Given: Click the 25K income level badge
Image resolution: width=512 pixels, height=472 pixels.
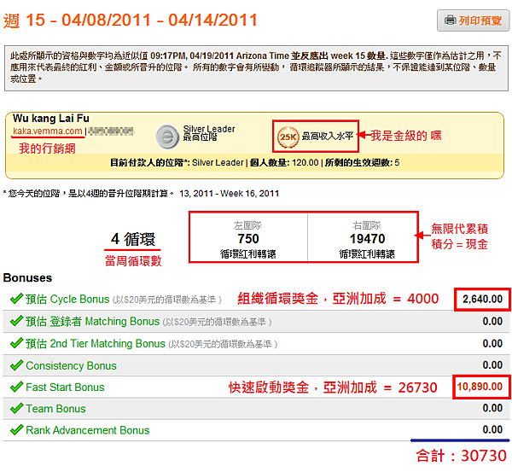Looking at the screenshot, I should pyautogui.click(x=288, y=137).
